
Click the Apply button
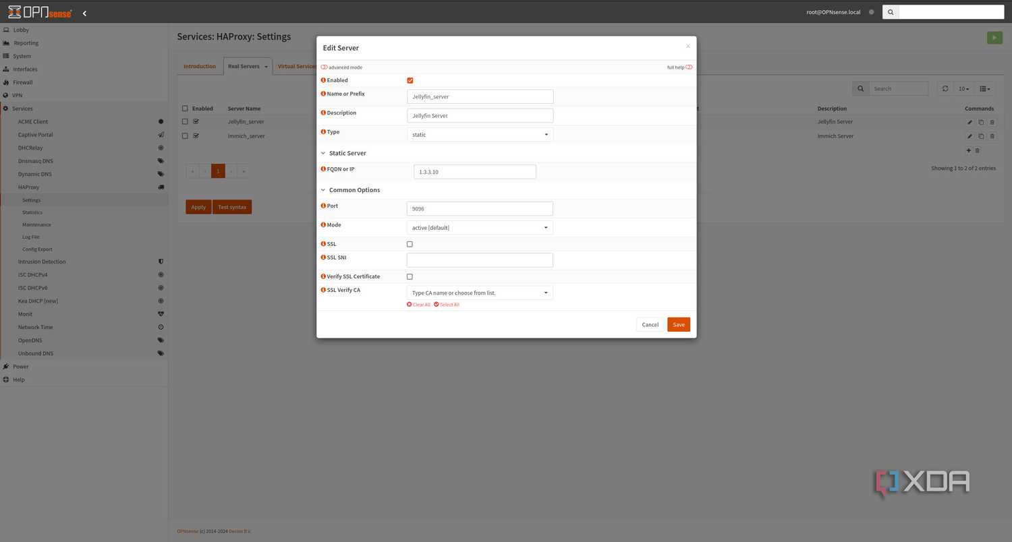point(198,207)
